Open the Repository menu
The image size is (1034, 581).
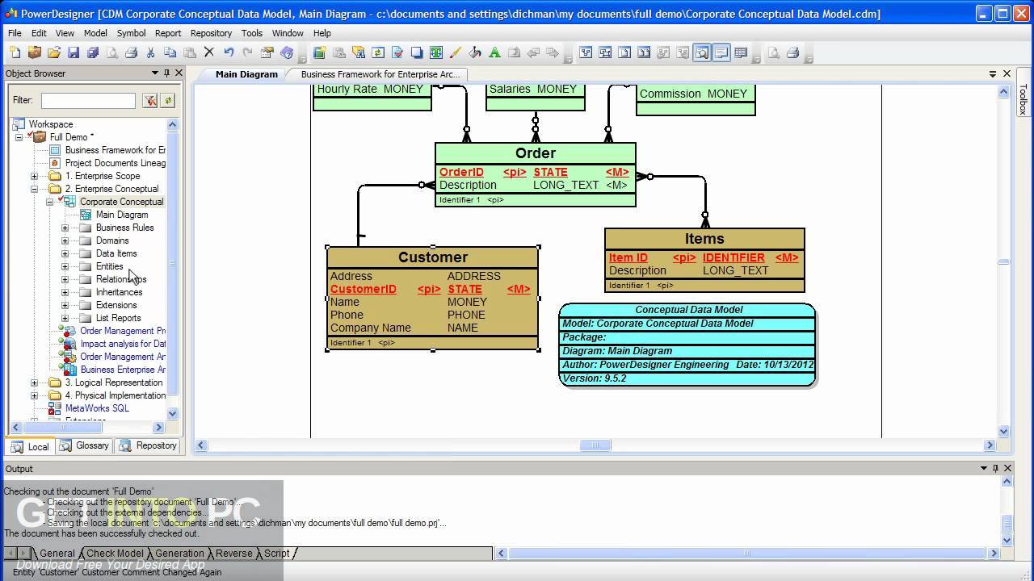pyautogui.click(x=211, y=33)
